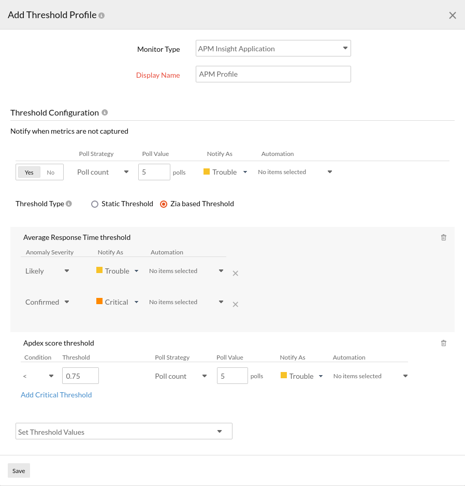This screenshot has width=465, height=486.
Task: Delete the Average Response Time threshold via trash icon
Action: (443, 237)
